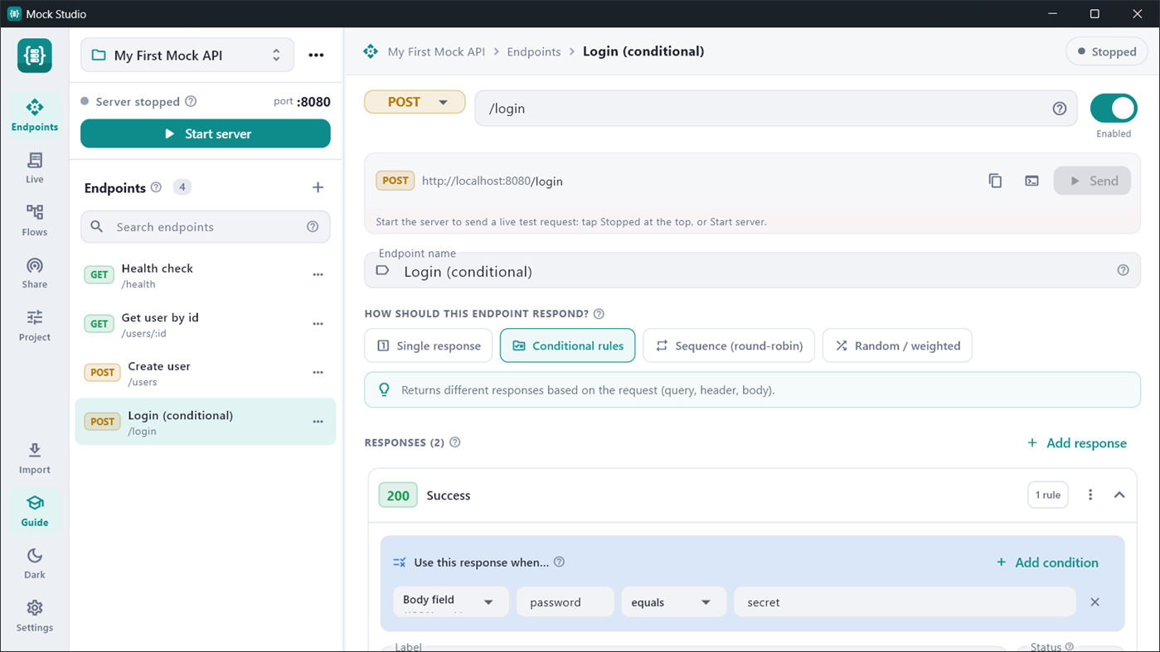Image resolution: width=1160 pixels, height=652 pixels.
Task: Go to the Flows section
Action: point(35,220)
